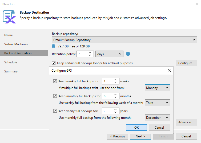Screen dimensions: 201x143
Task: Decrease the monthly full backups spinner value
Action: tap(116, 97)
